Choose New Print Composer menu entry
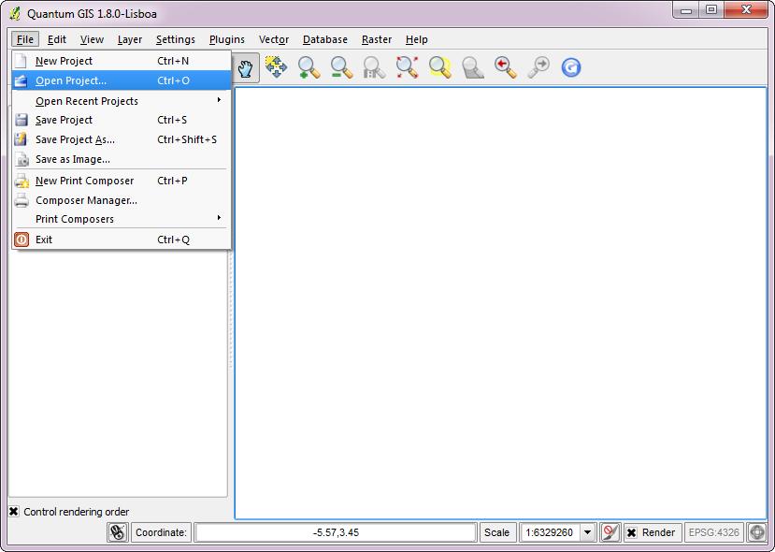The image size is (775, 552). [x=122, y=181]
